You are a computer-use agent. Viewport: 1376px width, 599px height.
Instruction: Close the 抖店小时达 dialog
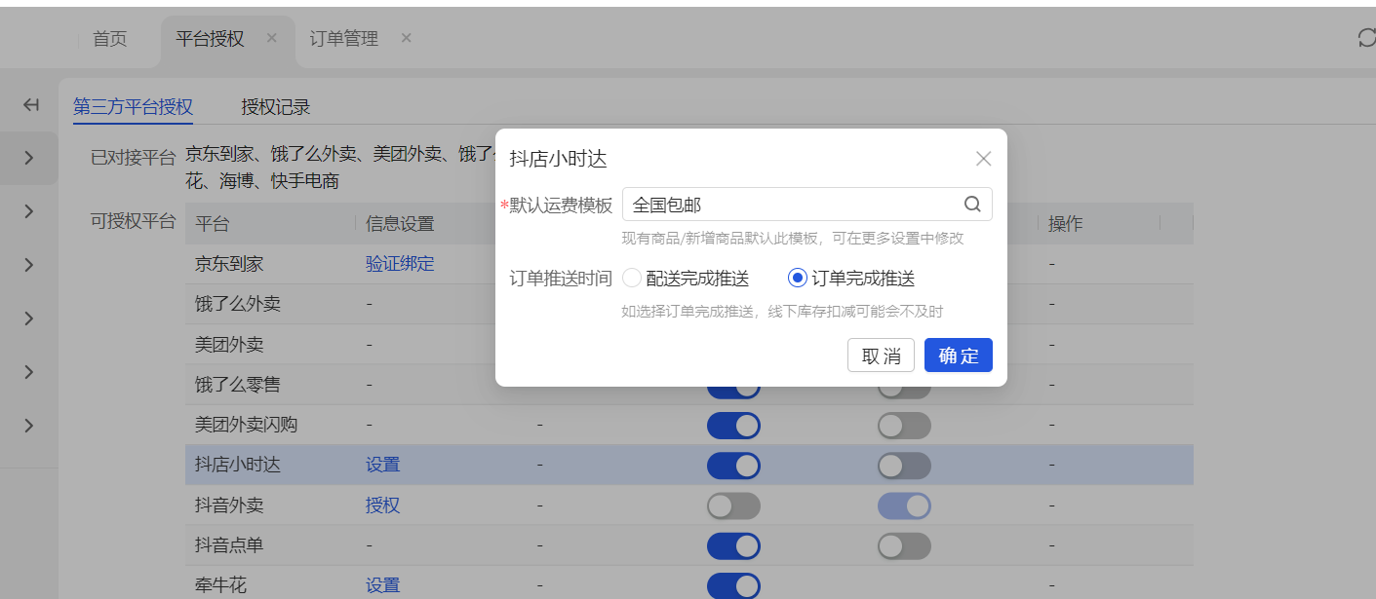coord(983,159)
